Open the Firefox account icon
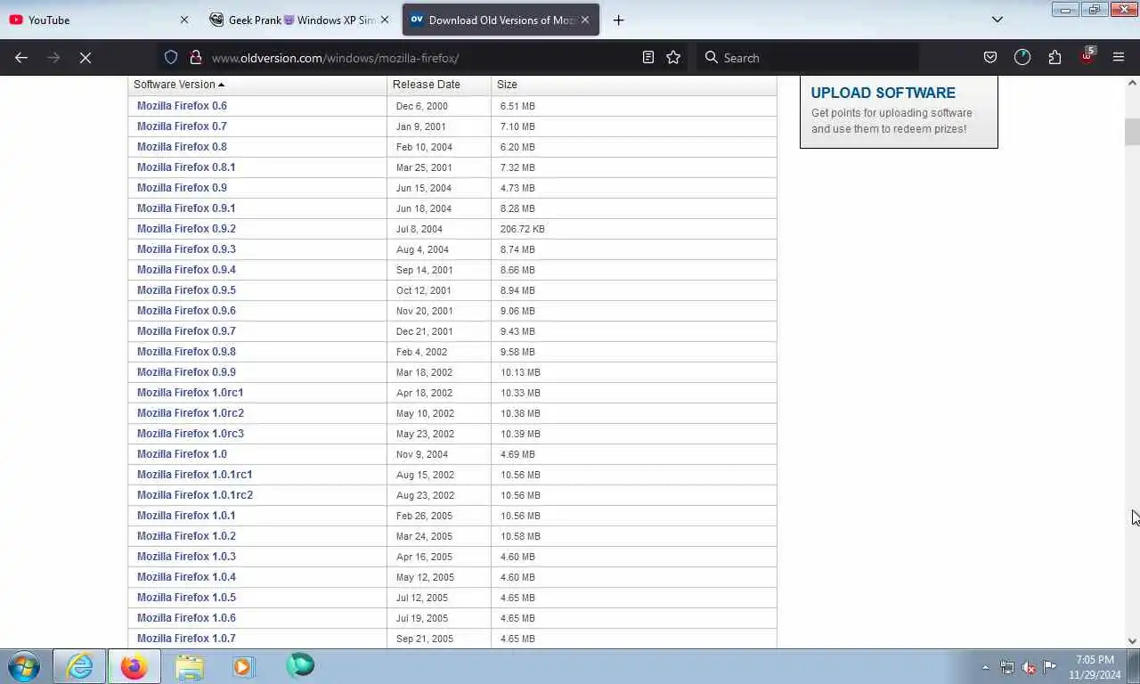The height and width of the screenshot is (684, 1140). (1022, 57)
